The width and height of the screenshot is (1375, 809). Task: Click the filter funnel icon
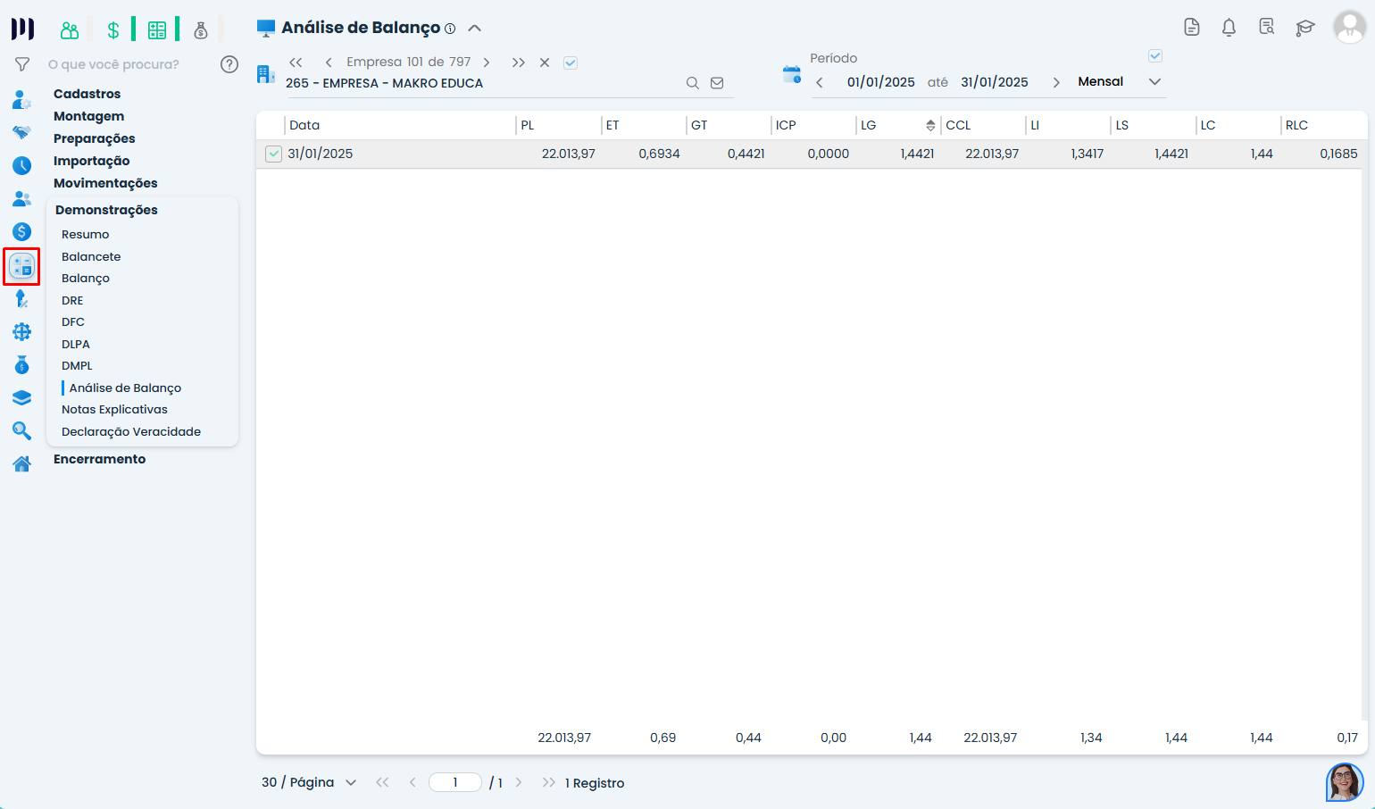[22, 64]
